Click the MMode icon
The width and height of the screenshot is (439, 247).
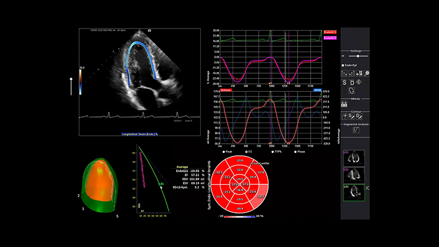pos(344,104)
